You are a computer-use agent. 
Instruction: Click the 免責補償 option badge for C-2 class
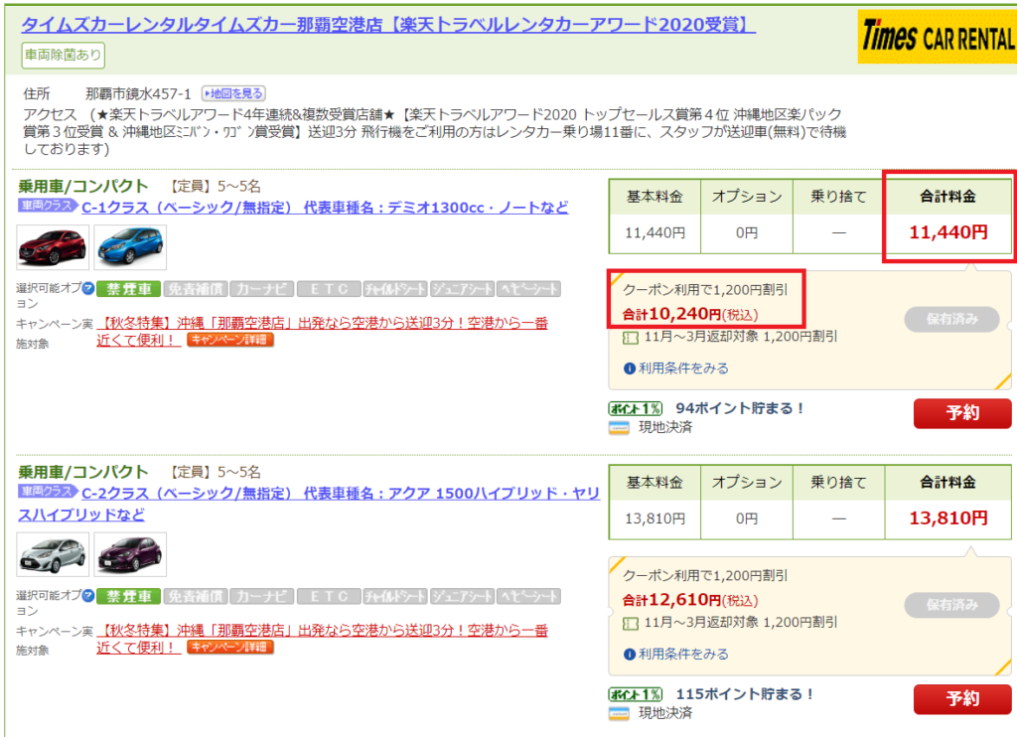coord(196,596)
